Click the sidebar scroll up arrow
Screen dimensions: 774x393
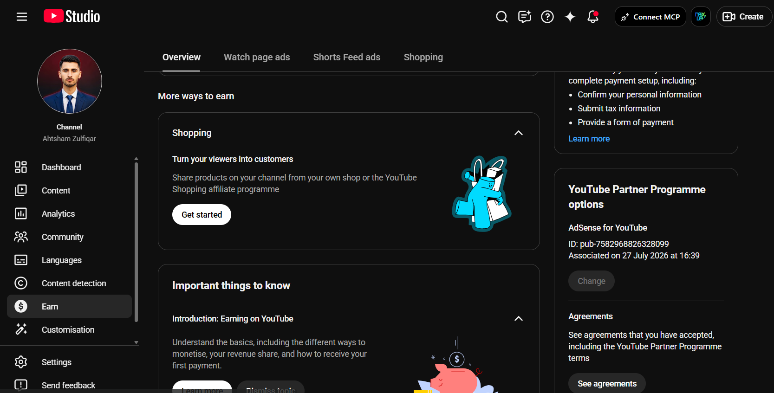(x=136, y=159)
